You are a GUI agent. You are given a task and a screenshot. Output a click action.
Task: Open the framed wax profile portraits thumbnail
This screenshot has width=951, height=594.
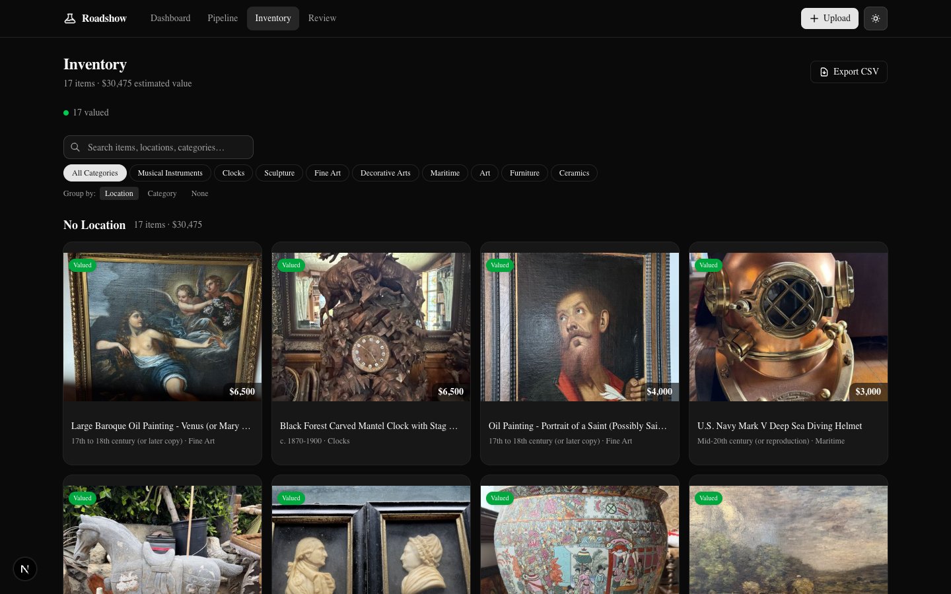click(x=371, y=540)
